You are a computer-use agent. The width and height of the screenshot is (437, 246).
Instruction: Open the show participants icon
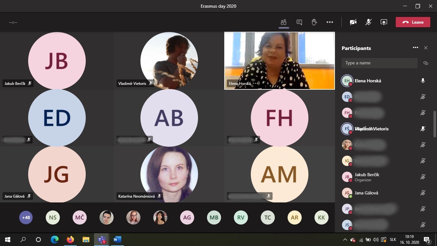[x=283, y=22]
